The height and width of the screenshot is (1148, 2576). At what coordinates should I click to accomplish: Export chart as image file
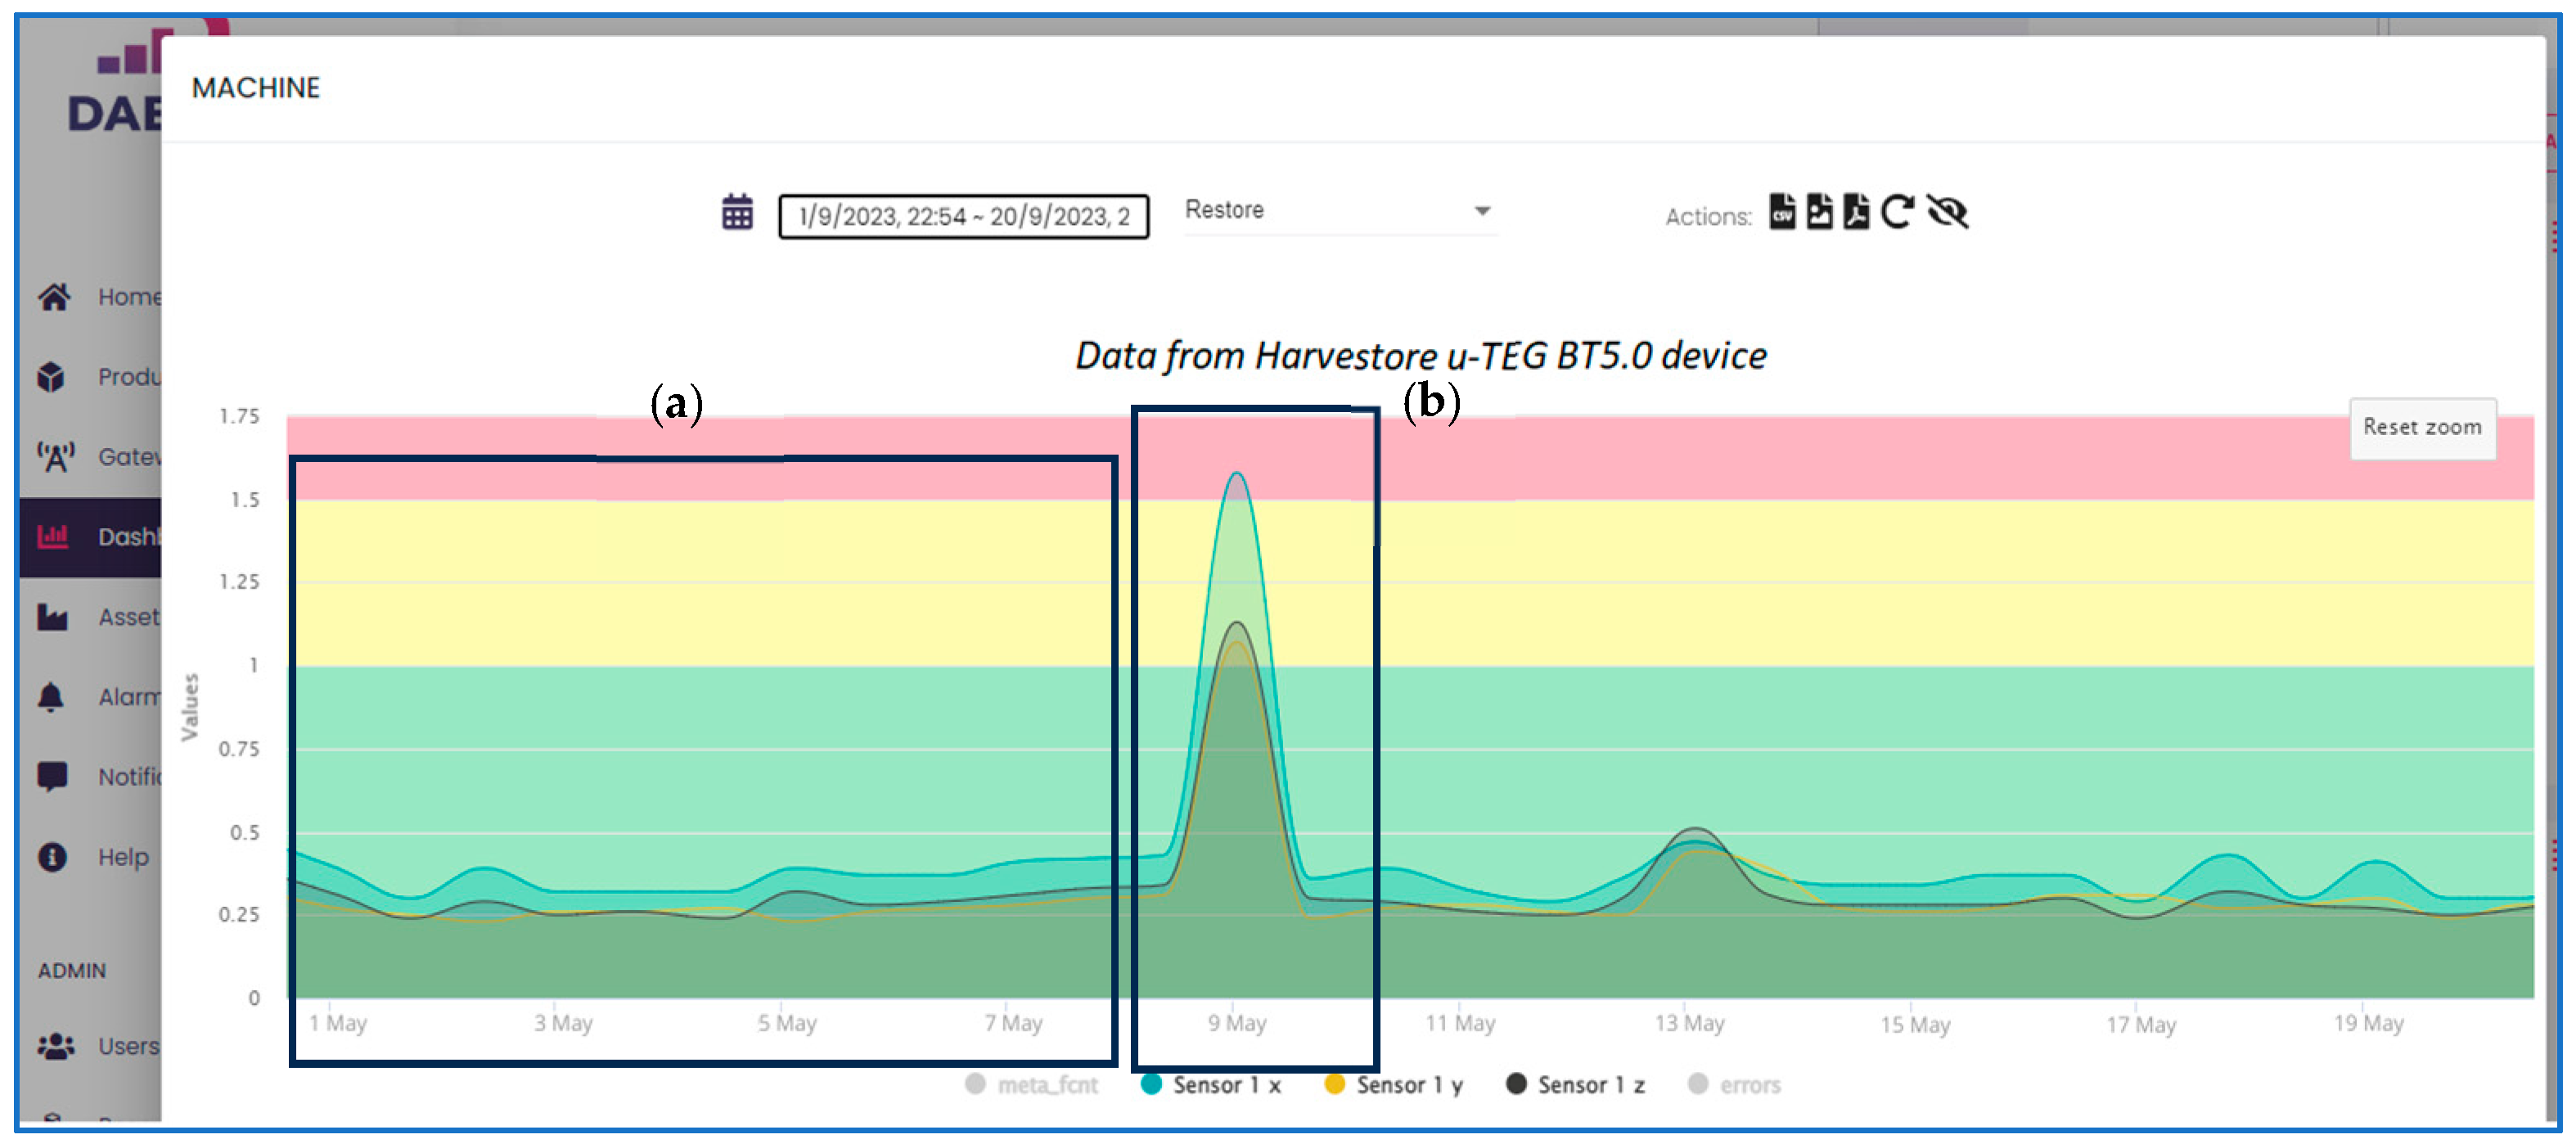coord(1819,212)
